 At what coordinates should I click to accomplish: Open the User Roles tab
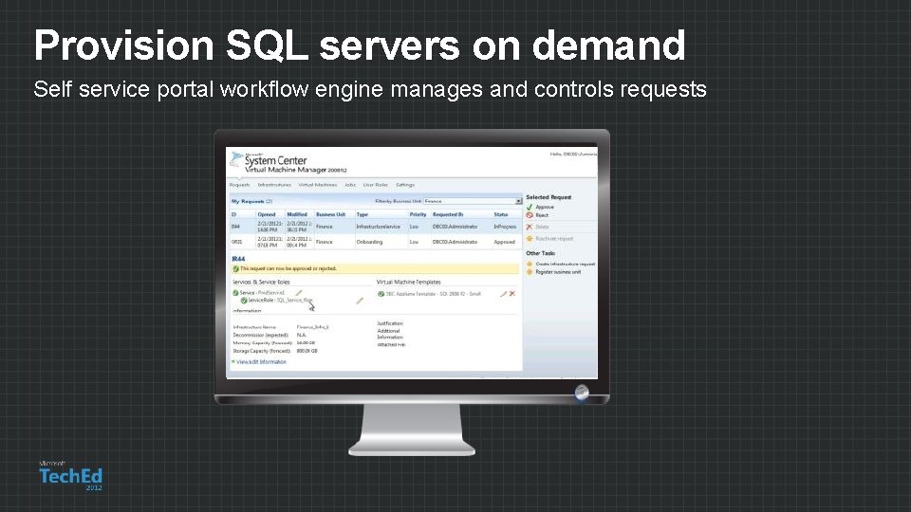376,185
